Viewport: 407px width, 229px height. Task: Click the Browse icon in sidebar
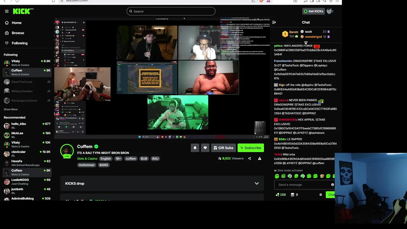[x=7, y=33]
